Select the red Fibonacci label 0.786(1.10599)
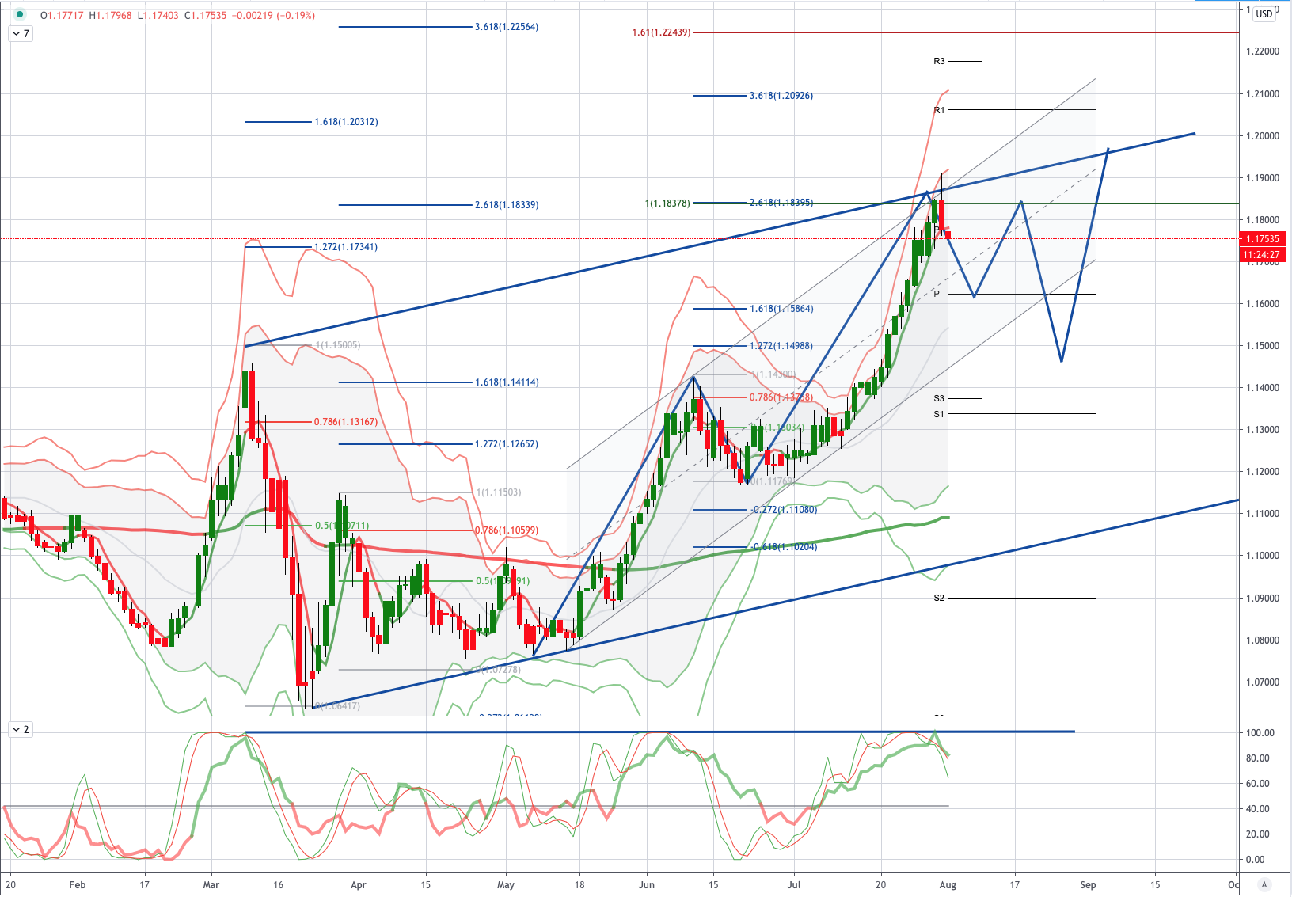The width and height of the screenshot is (1292, 897). click(507, 530)
